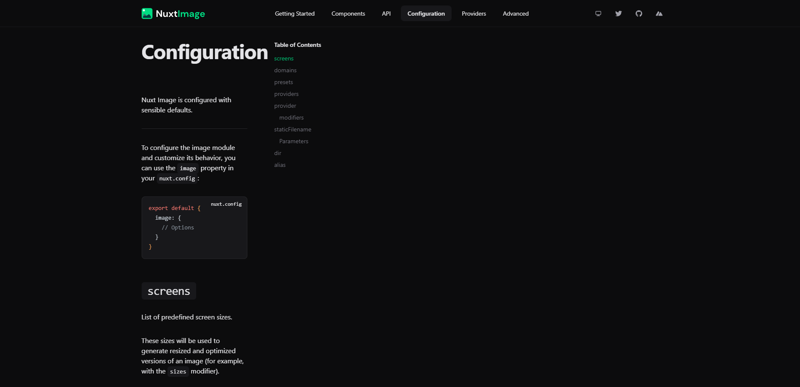Screen dimensions: 800x387
Task: Toggle color mode with the monitor icon
Action: (x=598, y=13)
